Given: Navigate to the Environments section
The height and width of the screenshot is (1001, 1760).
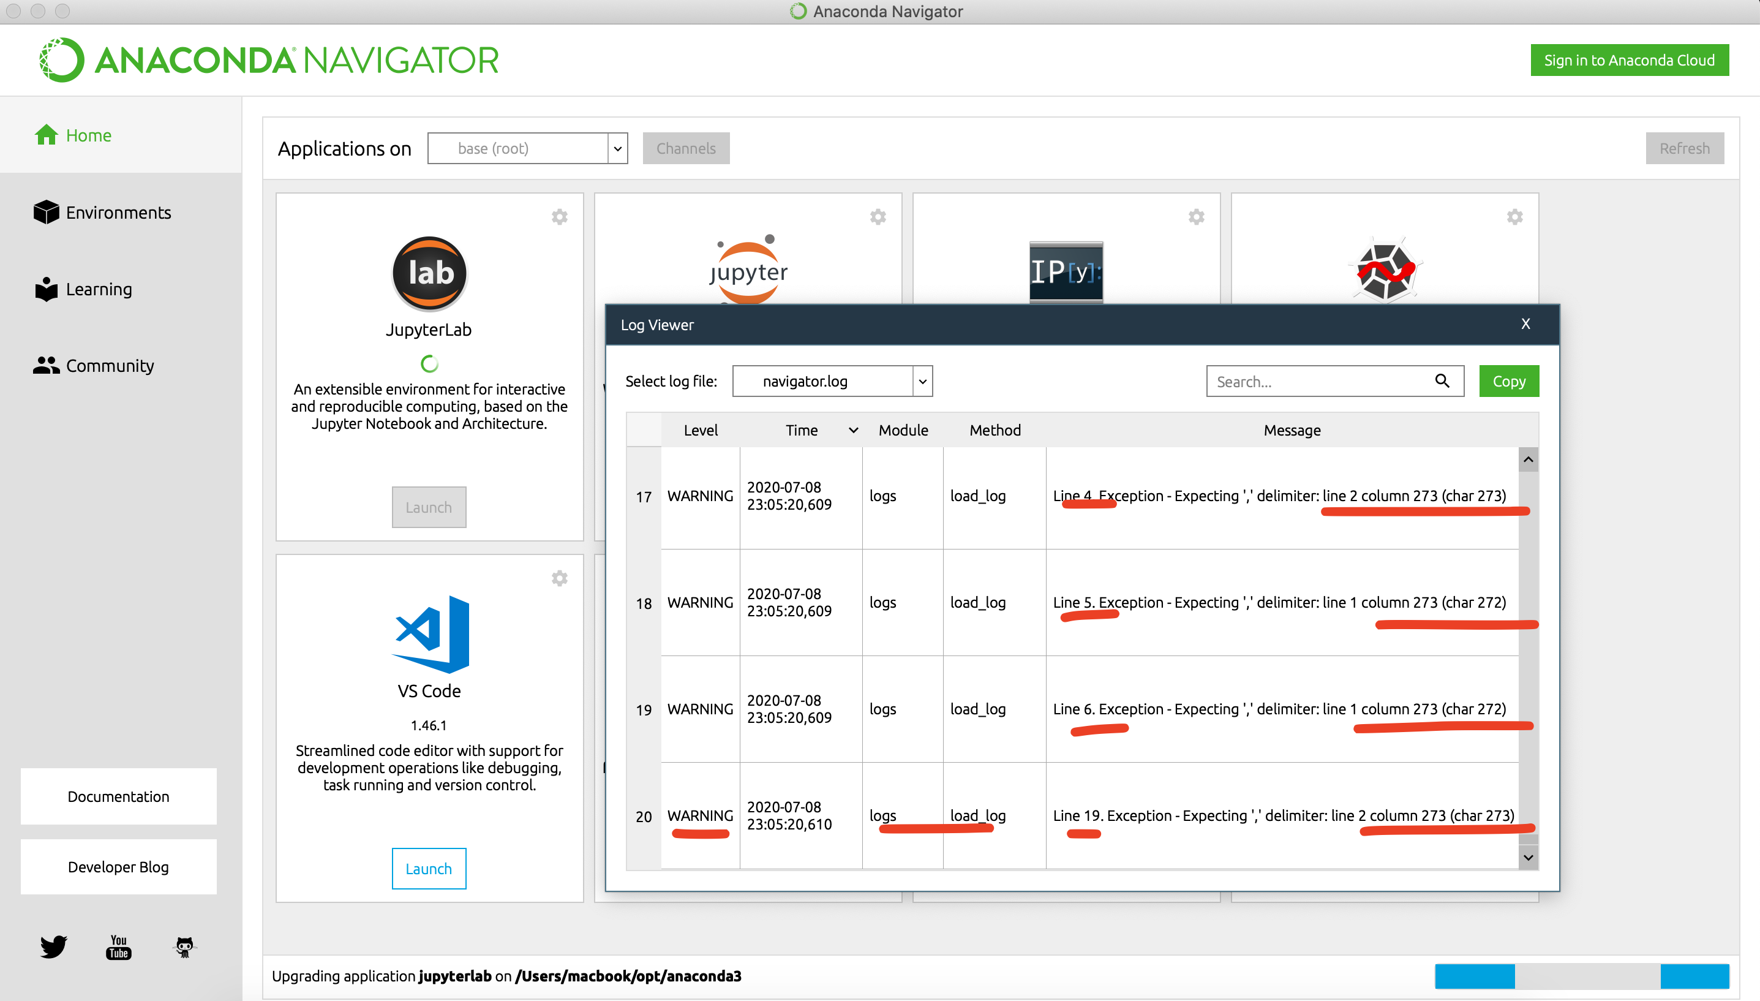Looking at the screenshot, I should pyautogui.click(x=118, y=213).
